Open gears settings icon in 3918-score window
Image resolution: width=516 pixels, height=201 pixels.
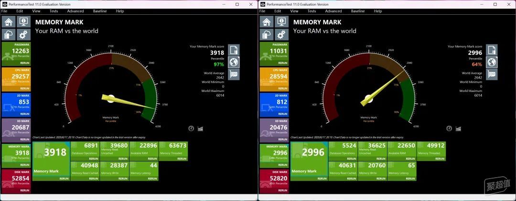[23, 34]
